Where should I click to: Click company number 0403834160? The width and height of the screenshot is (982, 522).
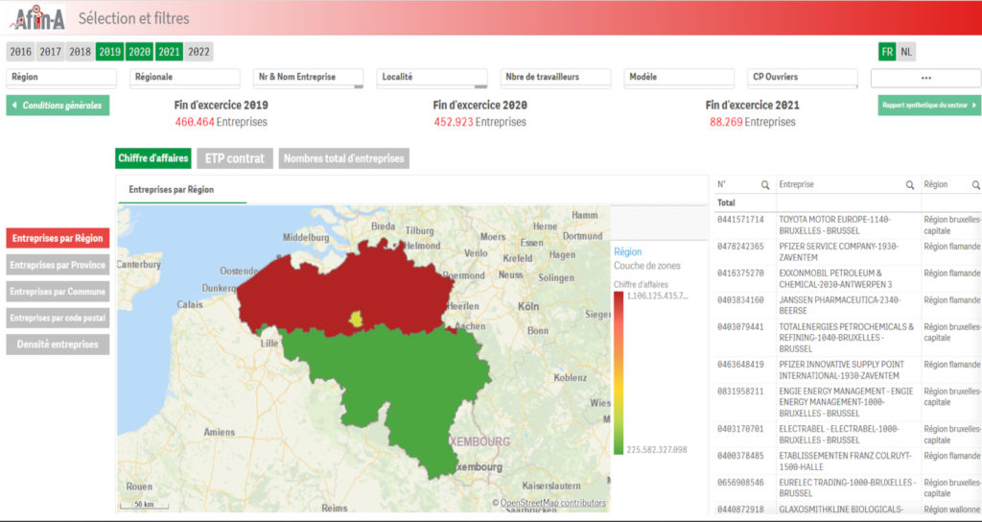(x=741, y=300)
